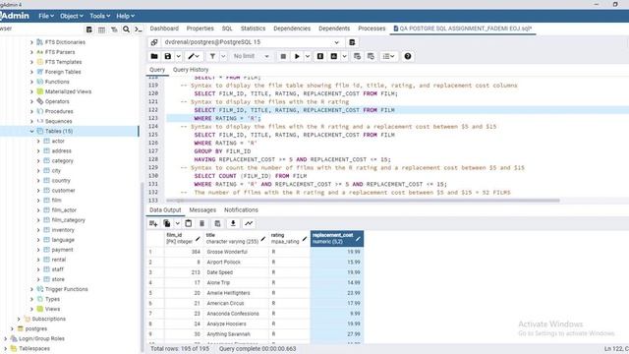Open the No limit rows dropdown
The image size is (629, 354).
252,56
